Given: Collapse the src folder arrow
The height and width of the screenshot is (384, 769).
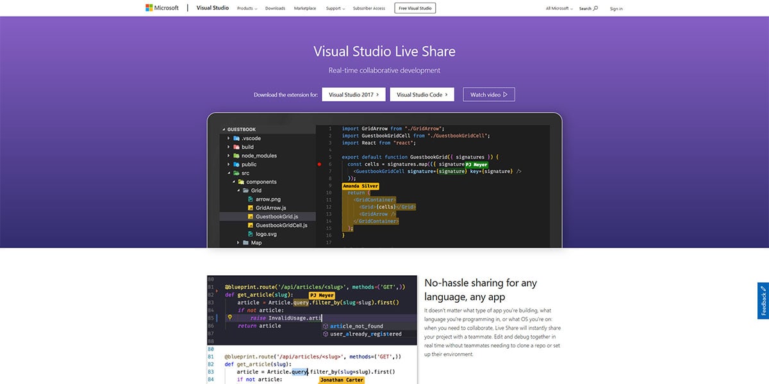Looking at the screenshot, I should 228,173.
